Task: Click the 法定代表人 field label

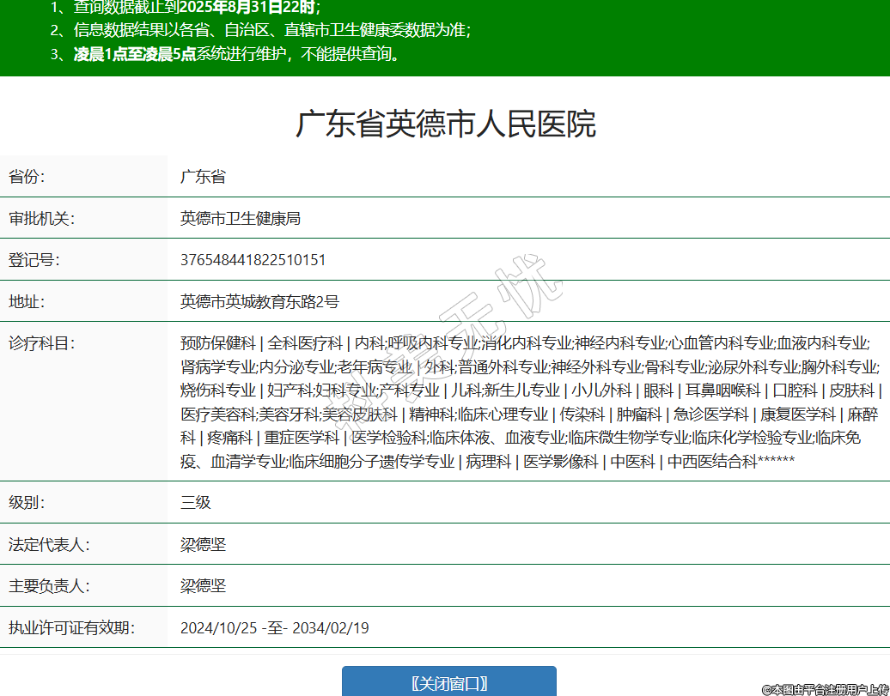Action: [49, 544]
